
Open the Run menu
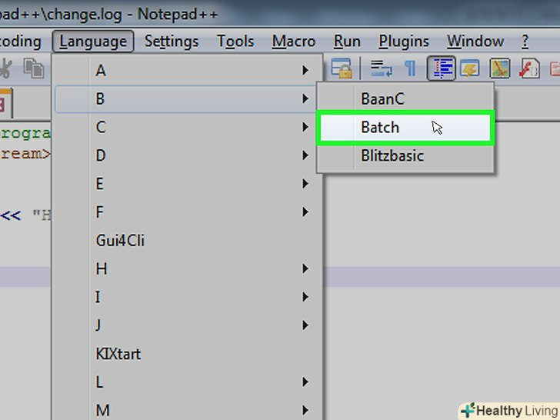point(347,42)
